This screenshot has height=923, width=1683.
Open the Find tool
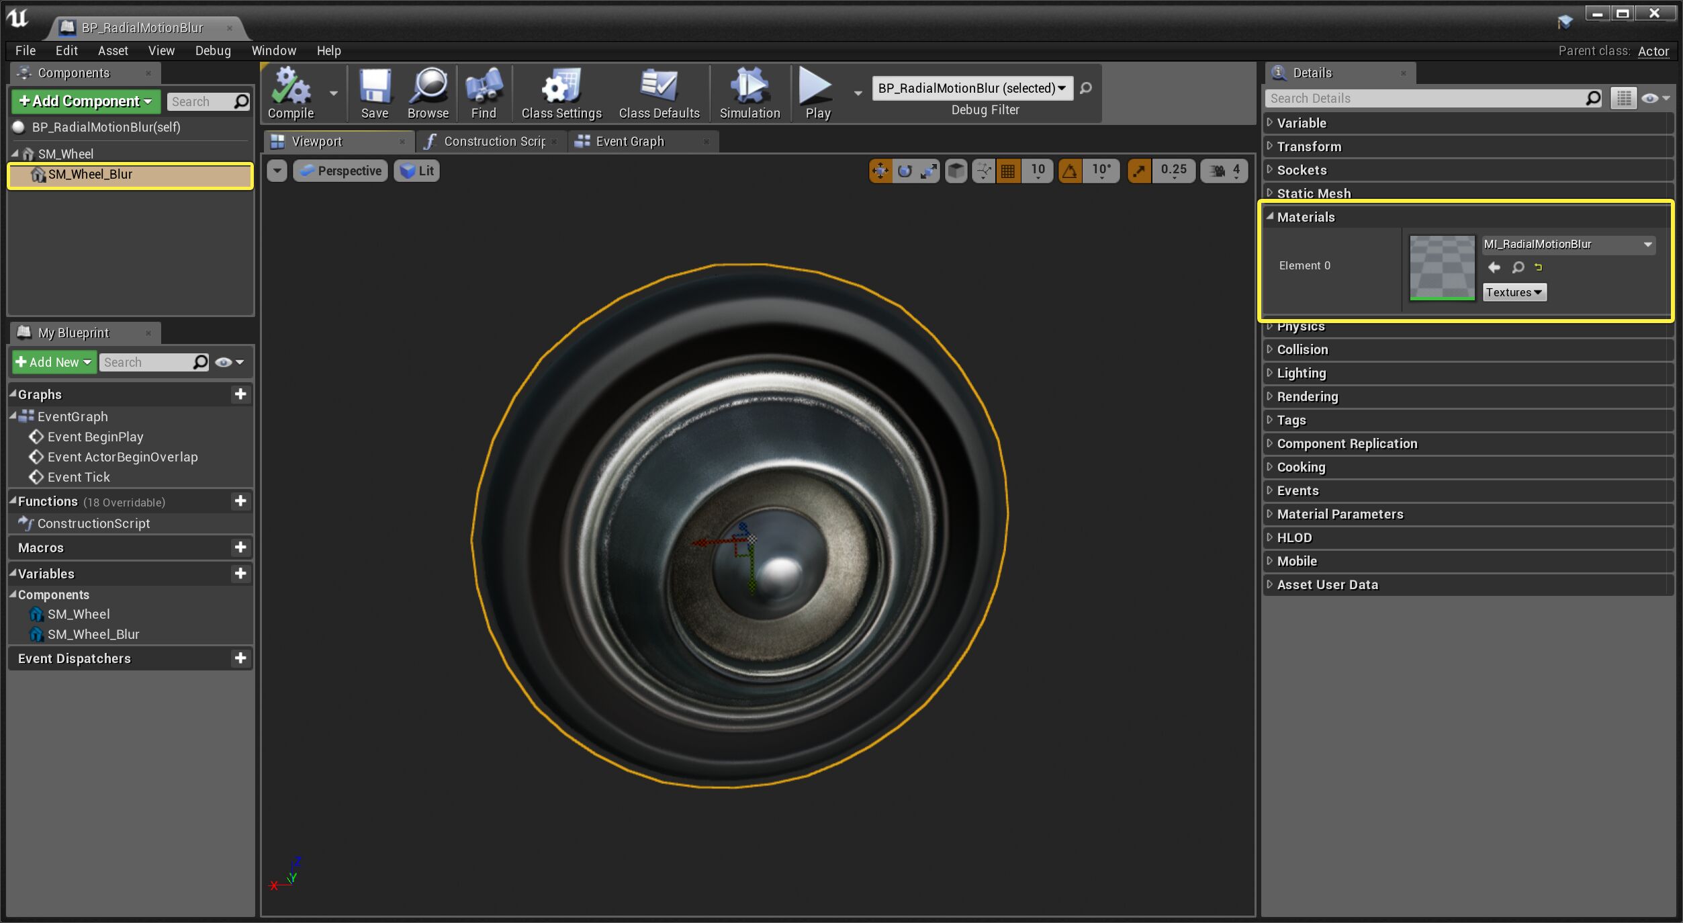coord(483,93)
